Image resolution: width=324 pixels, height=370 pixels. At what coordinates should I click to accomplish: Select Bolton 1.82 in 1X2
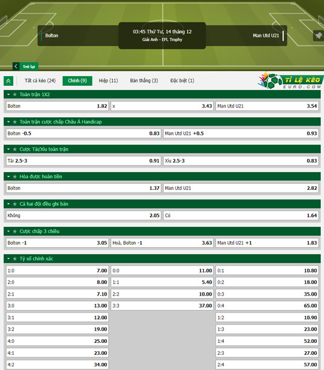57,106
